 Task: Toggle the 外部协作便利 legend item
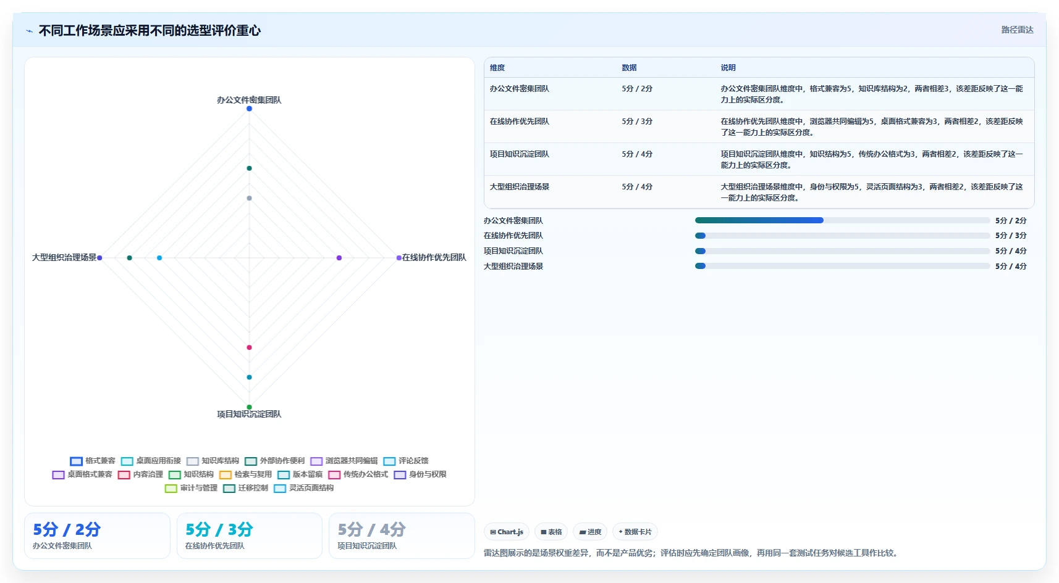tap(275, 461)
